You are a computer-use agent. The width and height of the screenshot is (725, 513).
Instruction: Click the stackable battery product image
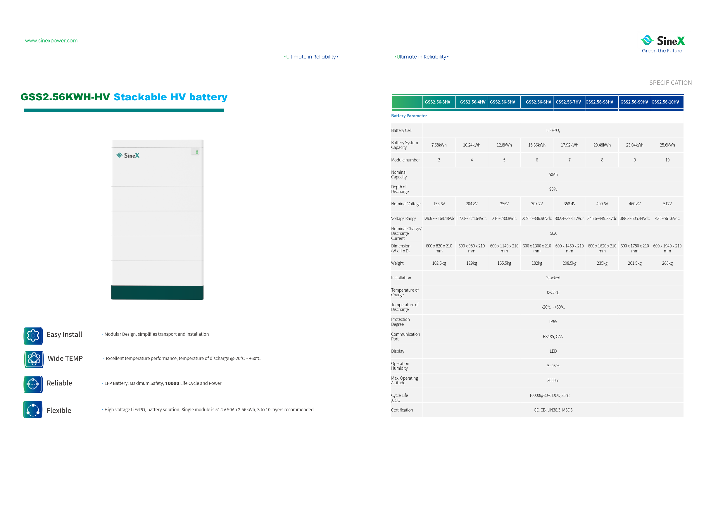pos(157,220)
